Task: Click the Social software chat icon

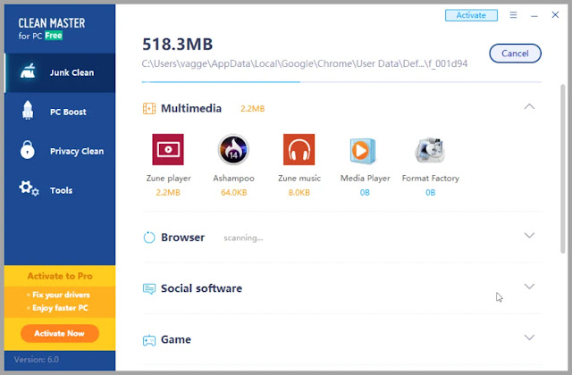Action: click(x=149, y=288)
